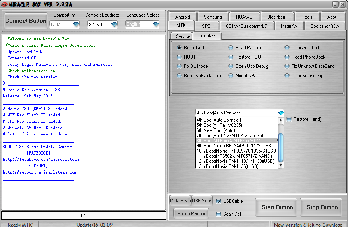This screenshot has width=348, height=227.
Task: Click the Miracle Box logo icon in title bar
Action: point(4,4)
